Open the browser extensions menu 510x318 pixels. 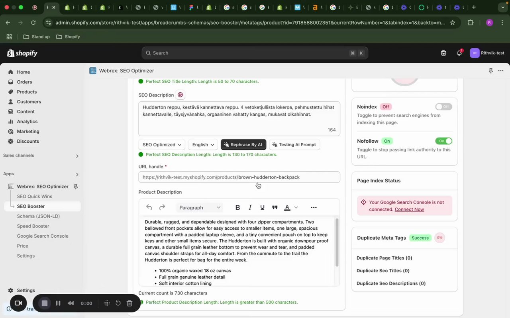pyautogui.click(x=471, y=23)
